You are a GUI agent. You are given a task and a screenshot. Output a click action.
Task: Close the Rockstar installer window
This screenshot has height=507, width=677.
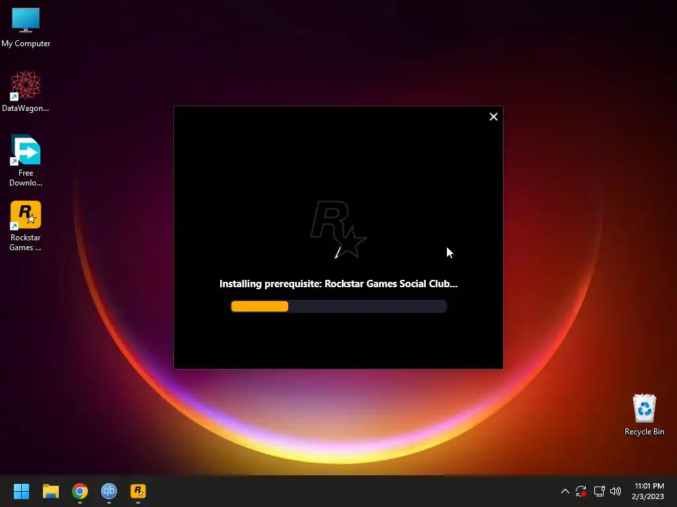(493, 117)
